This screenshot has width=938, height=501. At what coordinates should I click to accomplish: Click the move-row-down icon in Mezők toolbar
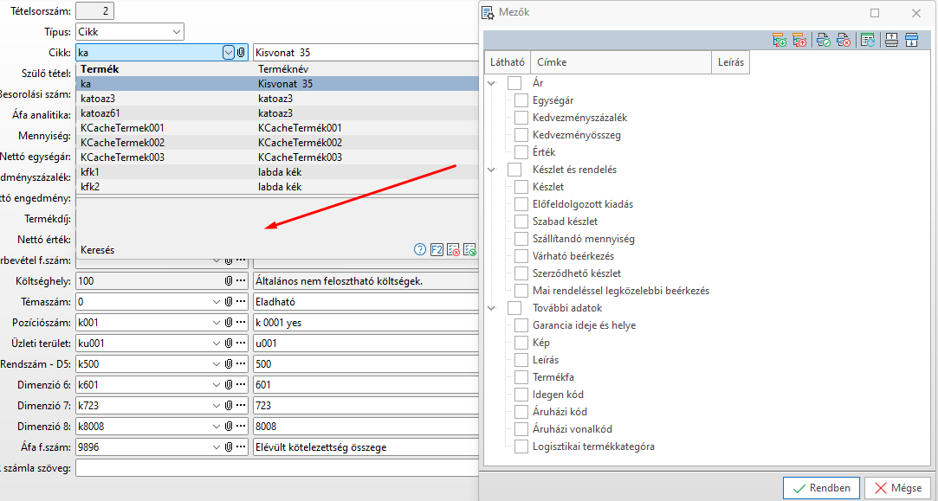911,40
